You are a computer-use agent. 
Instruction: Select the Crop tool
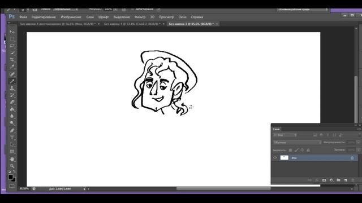[x=12, y=60]
